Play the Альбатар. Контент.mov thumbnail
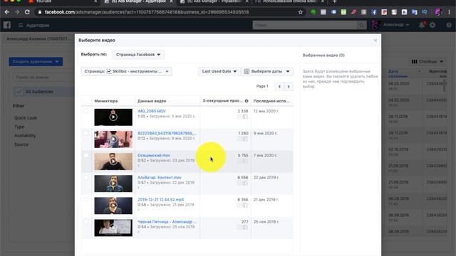The height and width of the screenshot is (256, 456). [x=113, y=183]
